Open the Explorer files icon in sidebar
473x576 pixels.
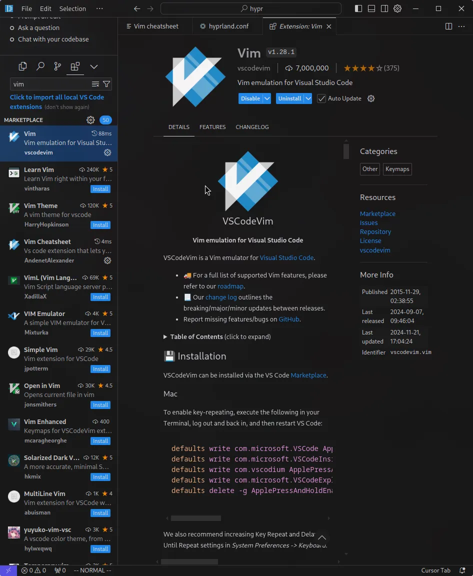pyautogui.click(x=22, y=66)
